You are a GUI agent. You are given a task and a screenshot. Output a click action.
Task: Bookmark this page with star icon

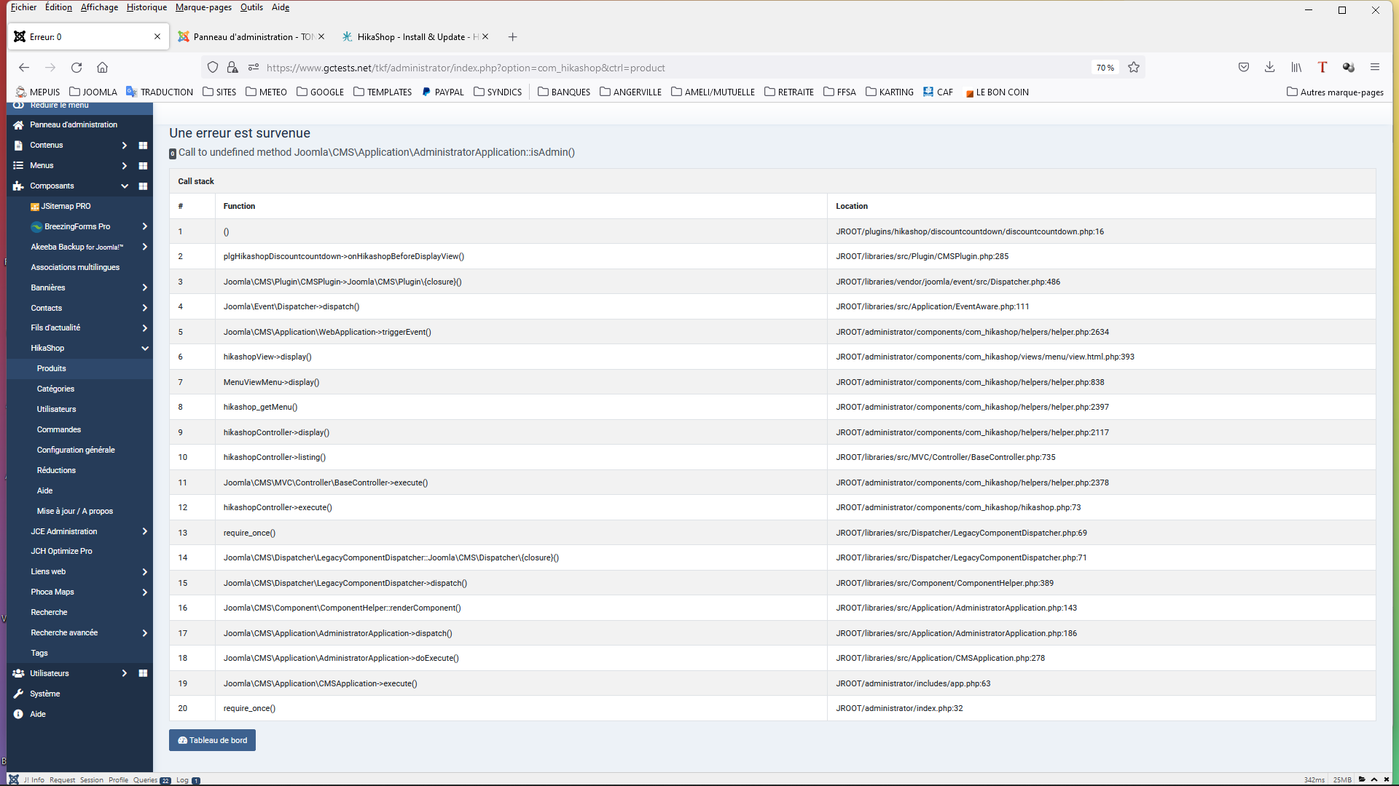(1134, 68)
